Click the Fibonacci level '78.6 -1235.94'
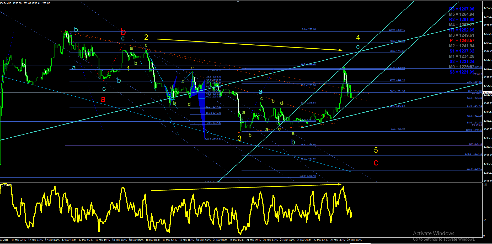The width and height of the screenshot is (492, 244). coord(308,145)
